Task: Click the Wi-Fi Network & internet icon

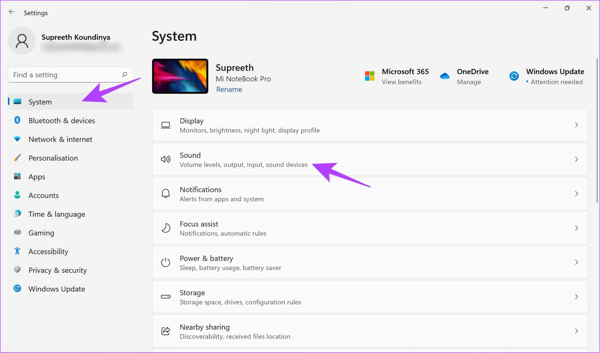Action: tap(17, 139)
